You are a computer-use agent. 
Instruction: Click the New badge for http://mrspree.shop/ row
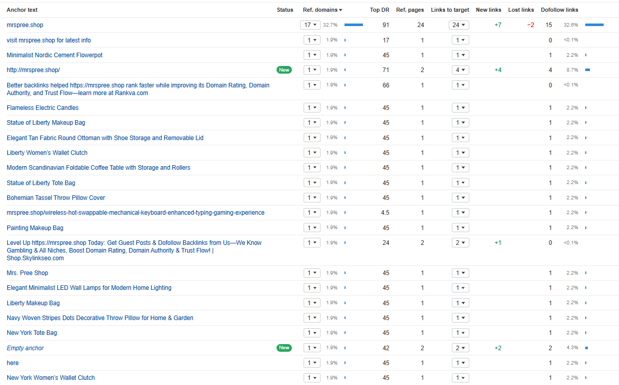[x=284, y=70]
